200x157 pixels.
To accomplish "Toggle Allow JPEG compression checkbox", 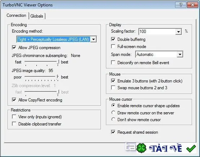I will 14,48.
